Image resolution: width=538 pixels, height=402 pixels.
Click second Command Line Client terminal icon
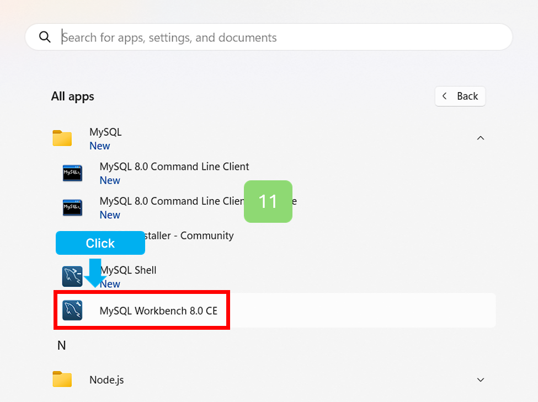coord(72,207)
